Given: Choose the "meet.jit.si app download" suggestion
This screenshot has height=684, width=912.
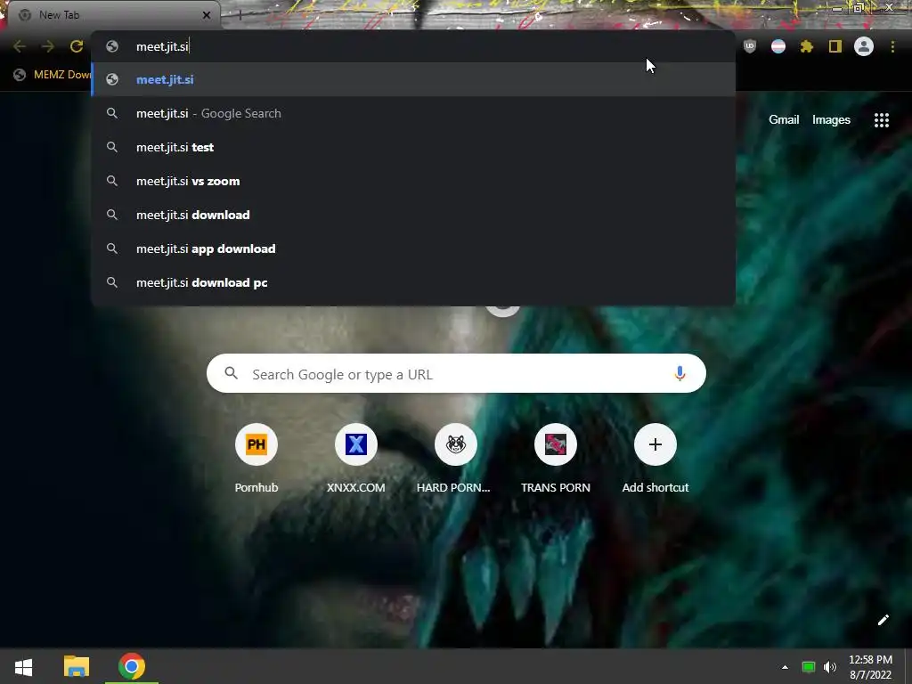Looking at the screenshot, I should click(x=414, y=248).
